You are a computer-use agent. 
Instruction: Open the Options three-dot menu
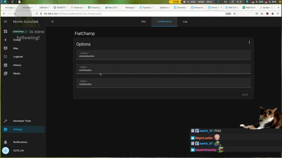pos(249,42)
